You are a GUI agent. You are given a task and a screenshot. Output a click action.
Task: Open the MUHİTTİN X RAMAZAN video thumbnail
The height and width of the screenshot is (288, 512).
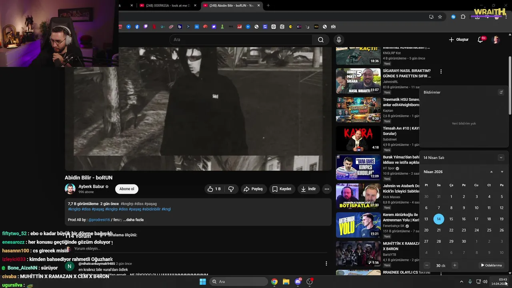pyautogui.click(x=358, y=254)
